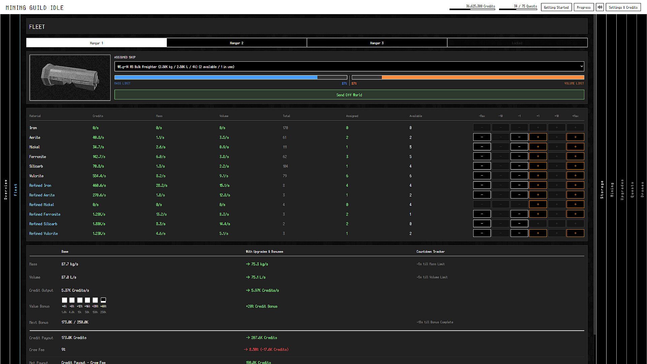The image size is (647, 364).
Task: Click the bulk freighter ship thumbnail
Action: pyautogui.click(x=70, y=78)
